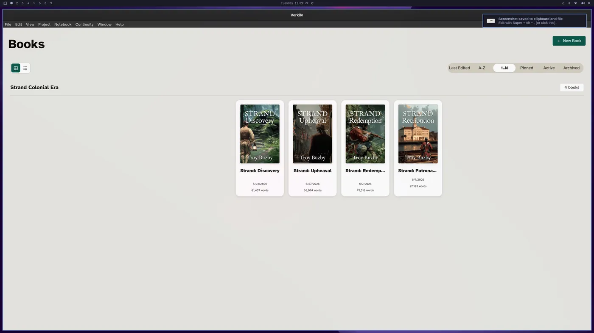
Task: Open the Continuity menu
Action: tap(84, 25)
